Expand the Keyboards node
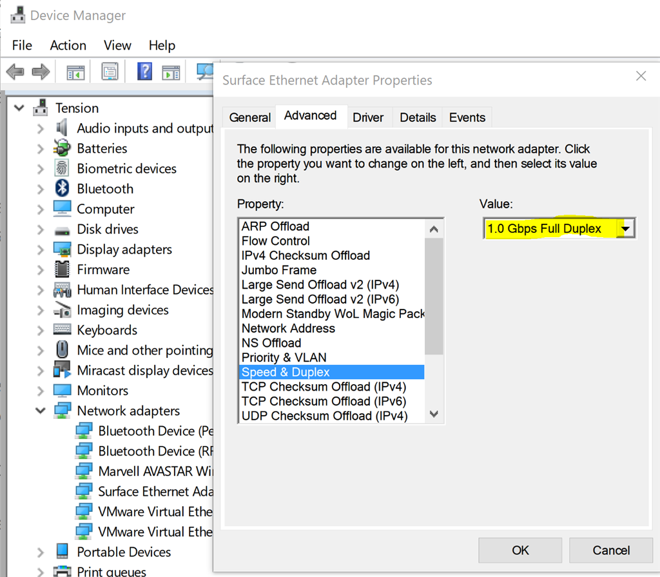The image size is (660, 577). [41, 330]
